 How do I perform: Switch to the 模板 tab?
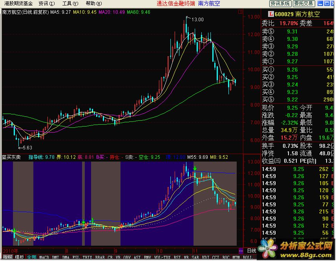click(19, 257)
